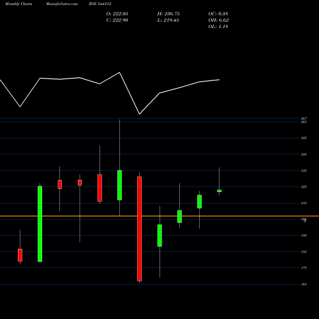Click the first small red candlestick

click(20, 255)
